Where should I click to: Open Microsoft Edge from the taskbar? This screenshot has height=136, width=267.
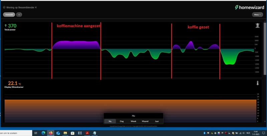[43, 133]
